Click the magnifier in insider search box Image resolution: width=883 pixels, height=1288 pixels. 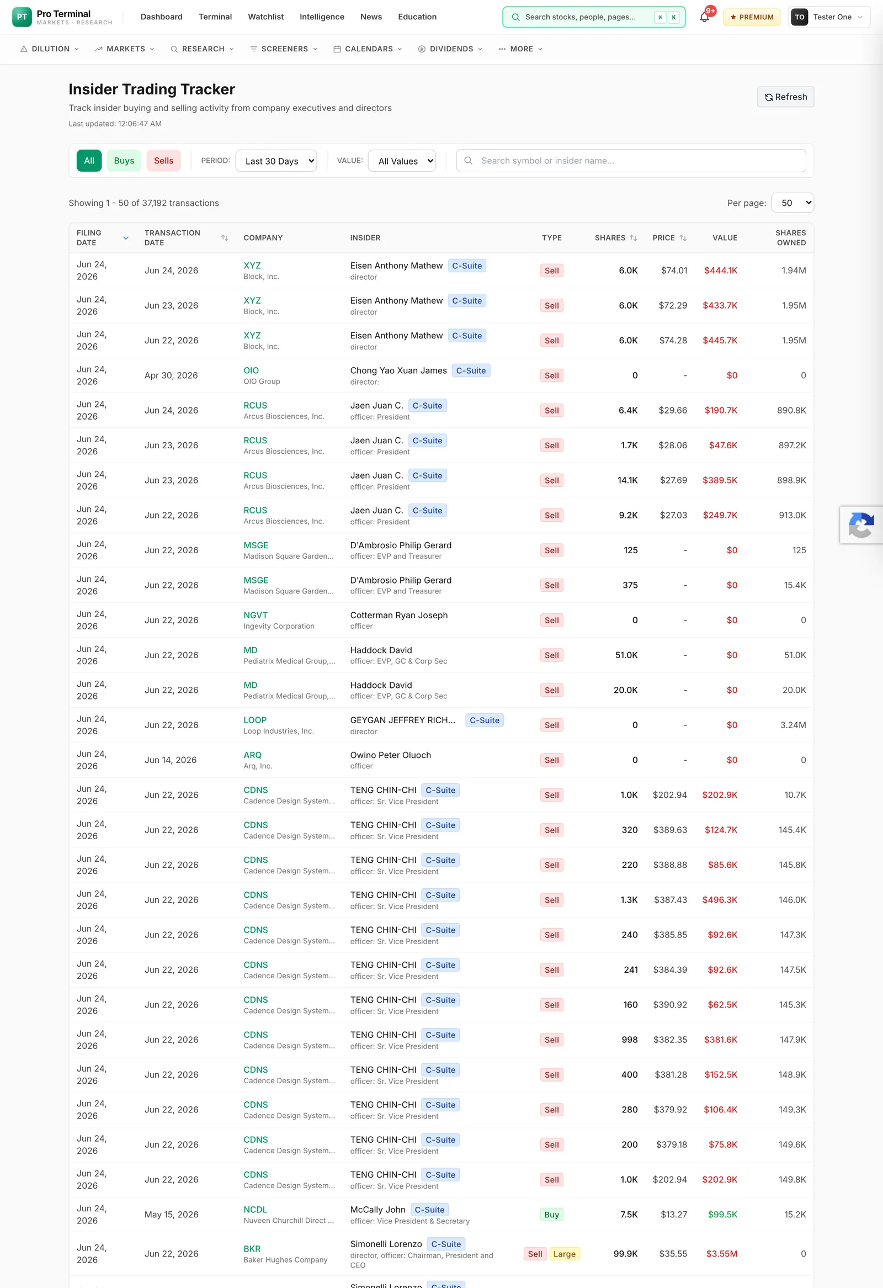468,161
